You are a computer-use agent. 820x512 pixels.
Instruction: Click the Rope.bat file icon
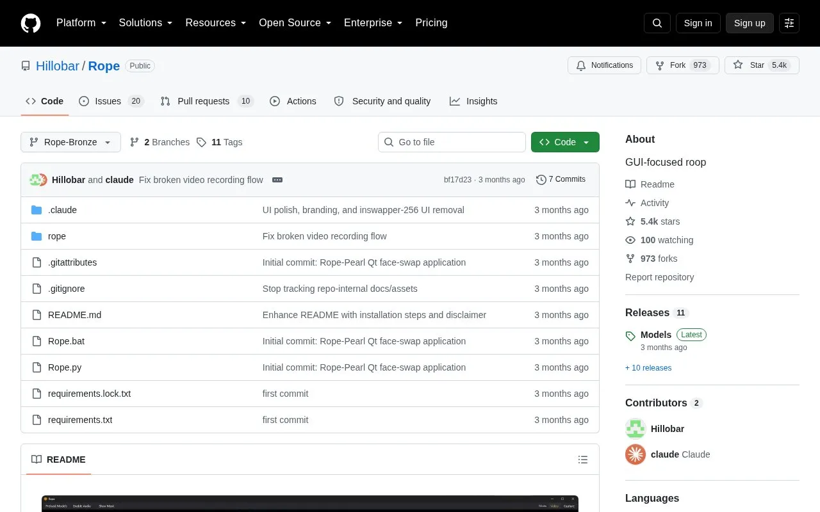[37, 341]
